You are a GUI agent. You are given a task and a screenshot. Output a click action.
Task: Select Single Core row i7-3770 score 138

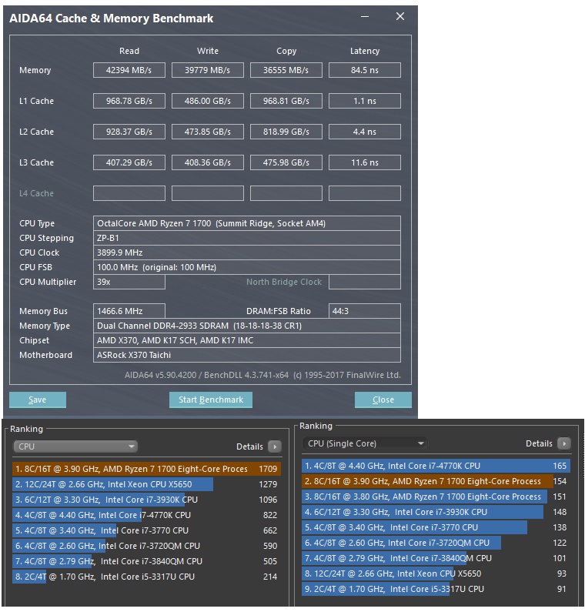tap(436, 527)
